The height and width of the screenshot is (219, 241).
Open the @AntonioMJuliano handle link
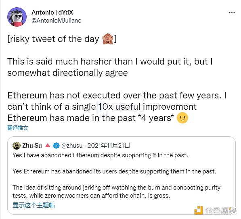(57, 21)
